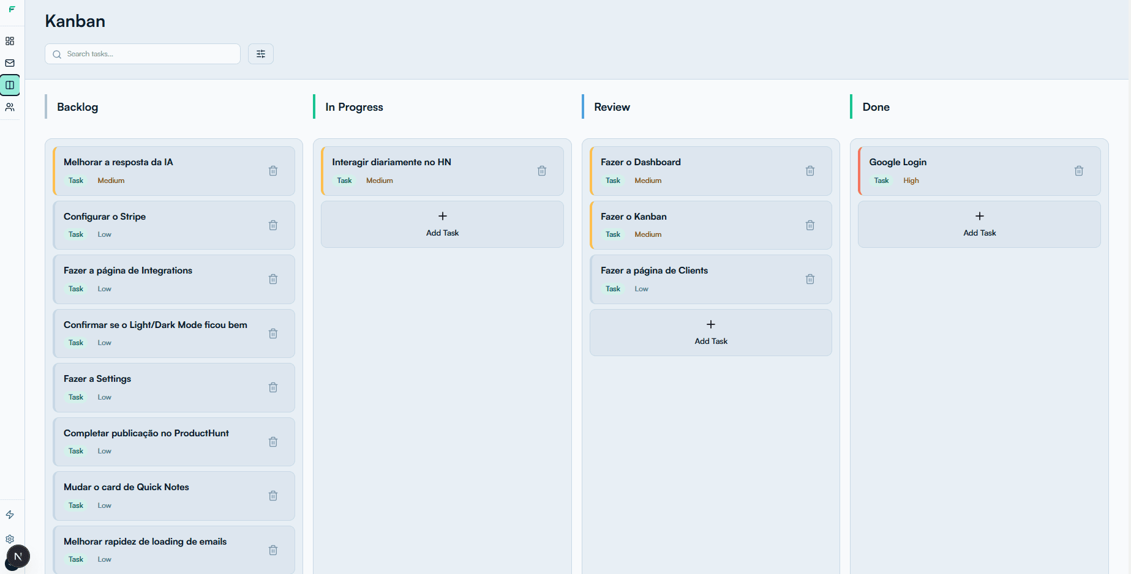The image size is (1131, 574).
Task: Click the app logo at top left
Action: [12, 9]
